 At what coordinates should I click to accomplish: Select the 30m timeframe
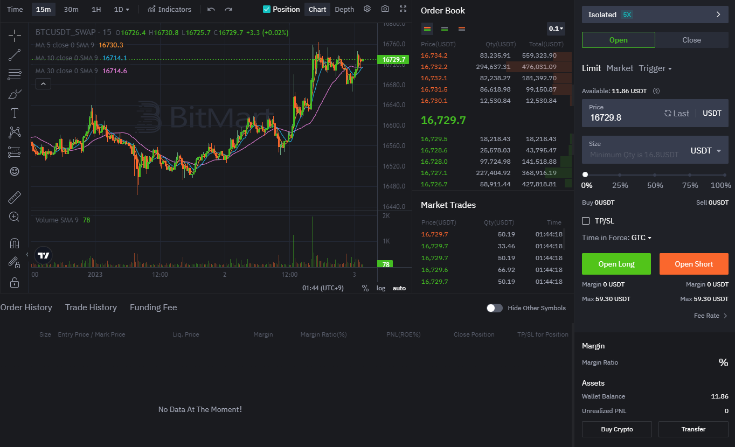point(71,9)
